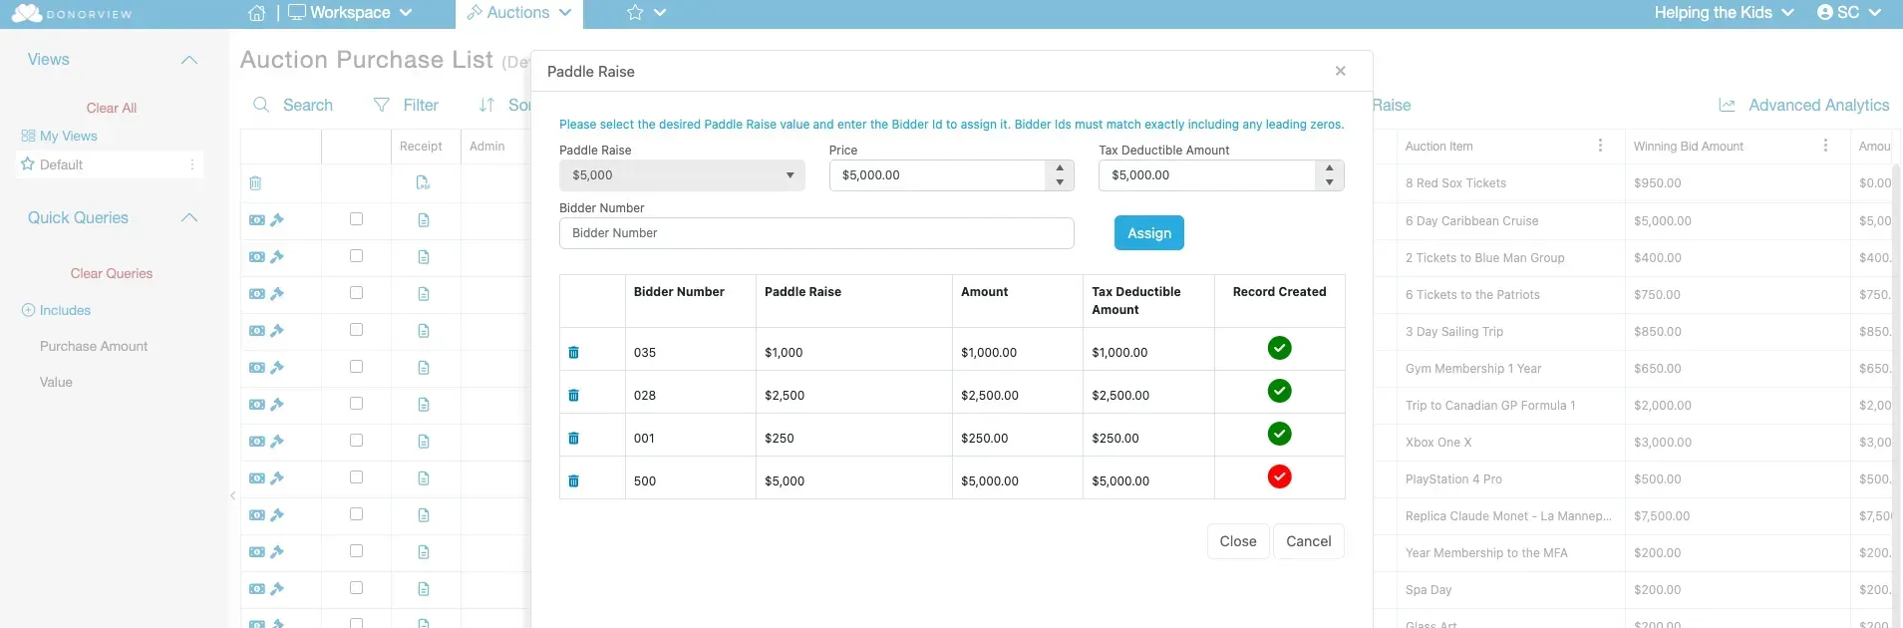Click the Search magnifier in the list toolbar

(261, 105)
